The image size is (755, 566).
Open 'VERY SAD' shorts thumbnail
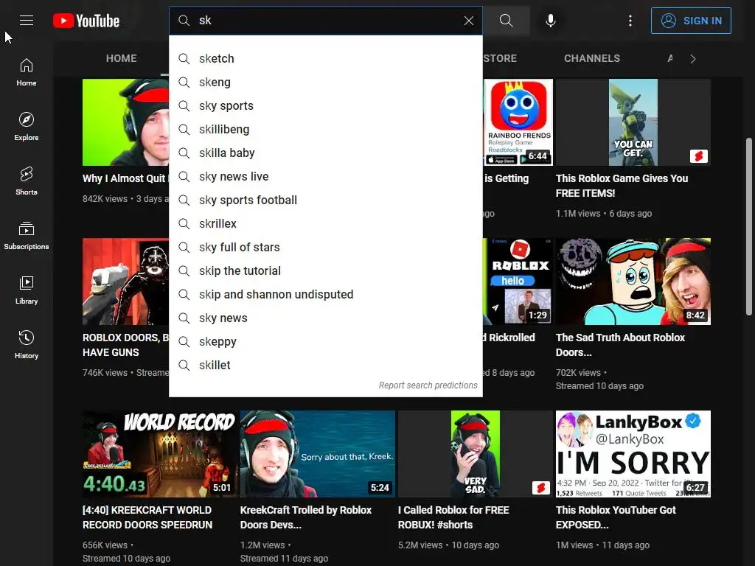pos(476,454)
